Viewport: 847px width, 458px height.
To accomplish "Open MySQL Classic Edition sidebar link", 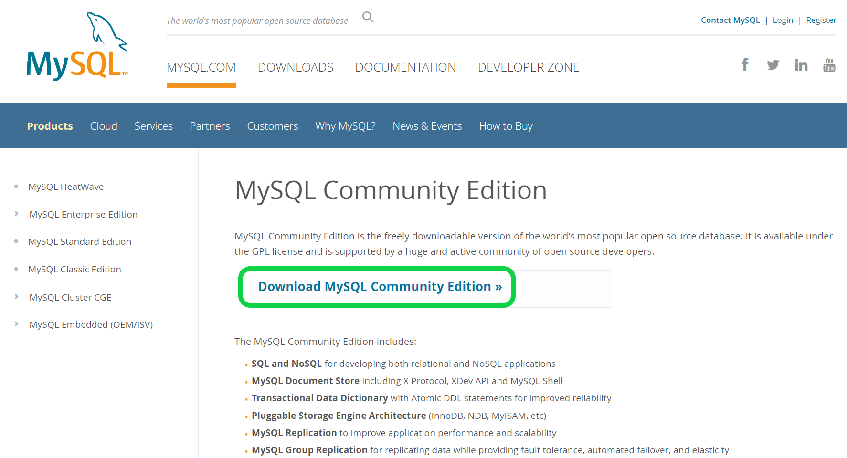I will click(74, 270).
